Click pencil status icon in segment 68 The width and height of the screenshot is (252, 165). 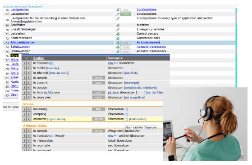(x=118, y=18)
